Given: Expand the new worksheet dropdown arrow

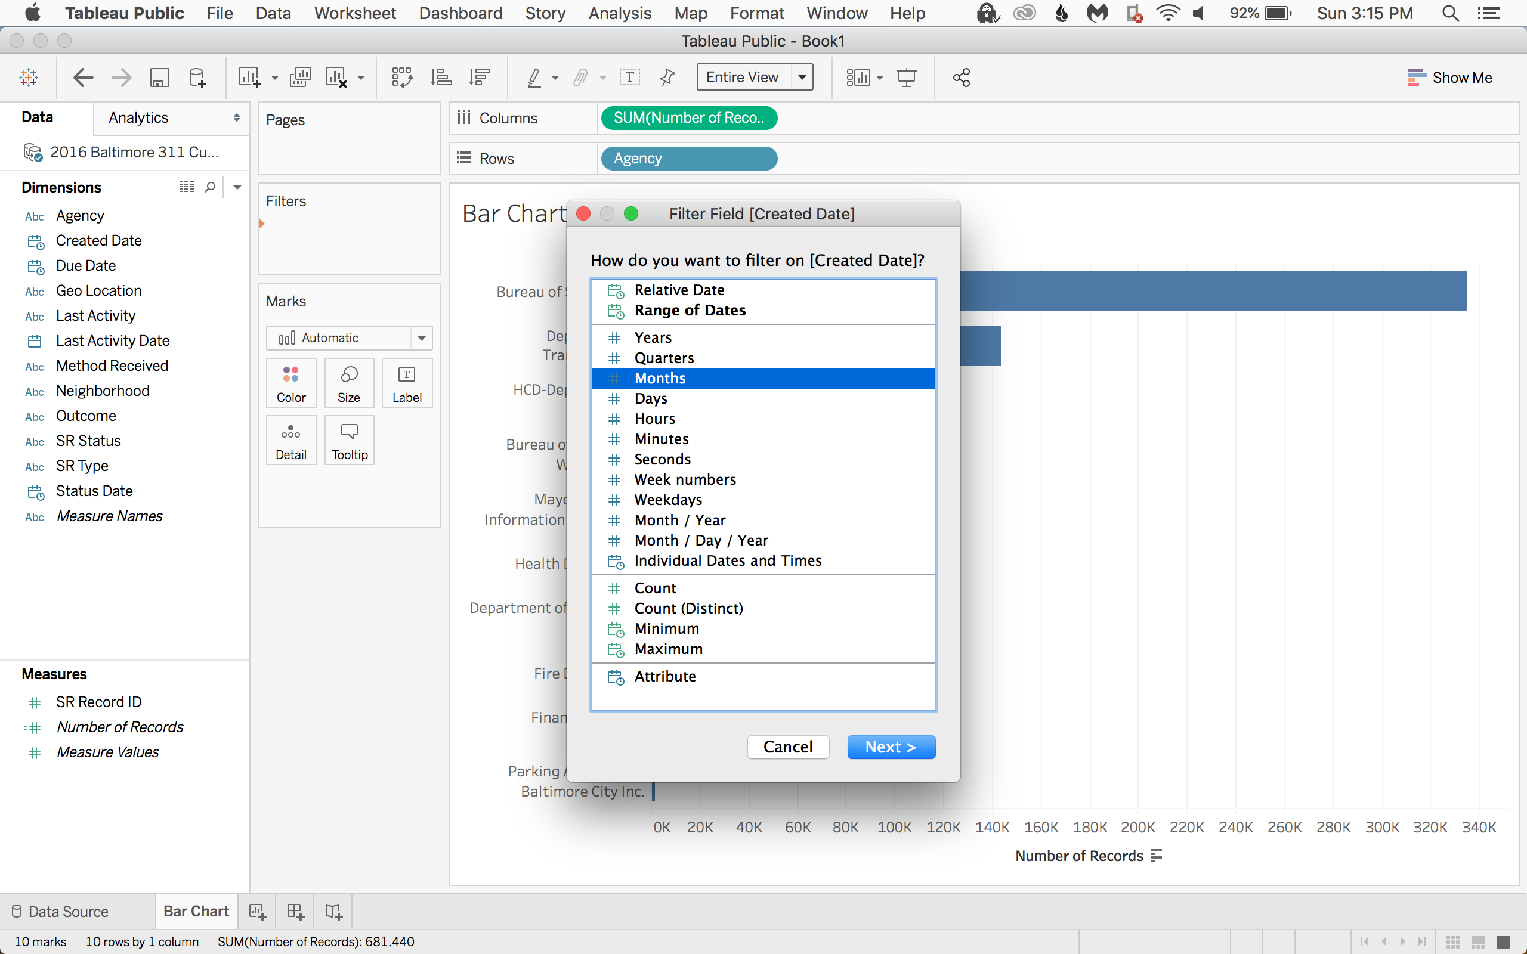Looking at the screenshot, I should [x=274, y=78].
